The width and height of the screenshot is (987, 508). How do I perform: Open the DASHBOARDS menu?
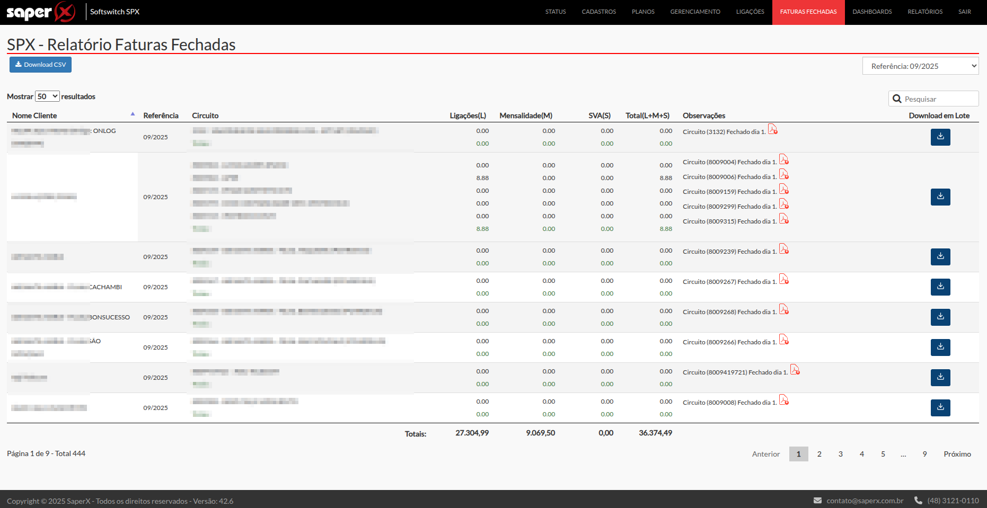click(872, 12)
